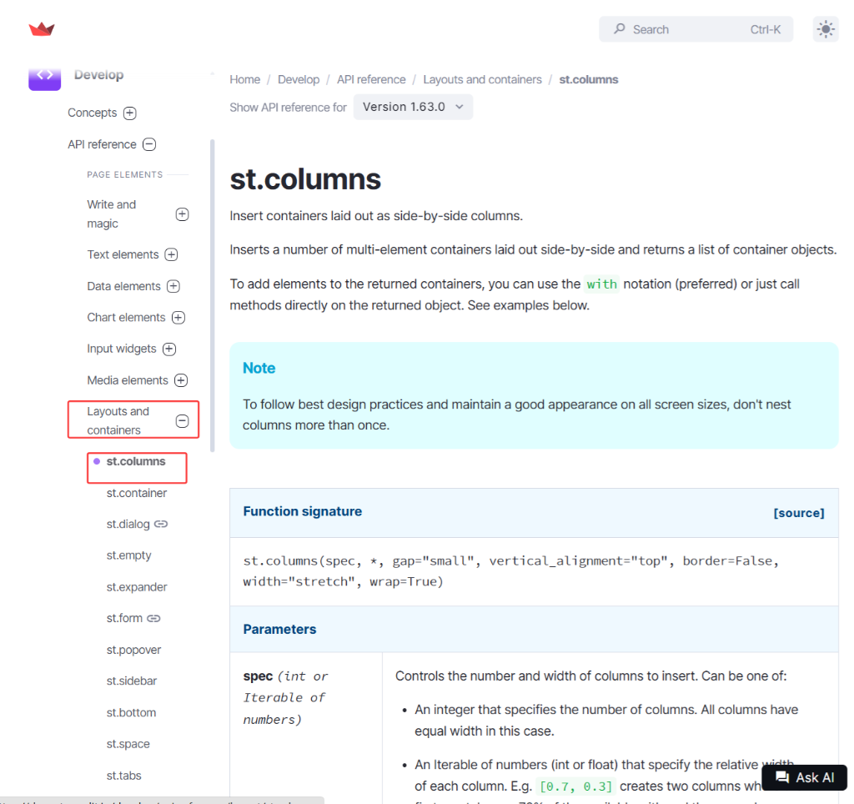Viewport: 854px width, 804px height.
Task: Select st.columns in the sidebar
Action: click(x=136, y=461)
